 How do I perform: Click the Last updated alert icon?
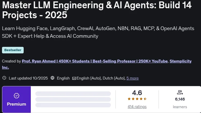[x=4, y=78]
